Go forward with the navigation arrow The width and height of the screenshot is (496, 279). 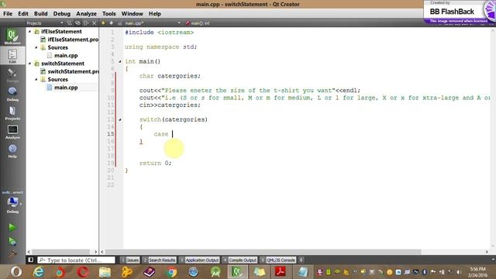[111, 23]
